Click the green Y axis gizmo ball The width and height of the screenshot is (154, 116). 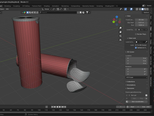114,22
